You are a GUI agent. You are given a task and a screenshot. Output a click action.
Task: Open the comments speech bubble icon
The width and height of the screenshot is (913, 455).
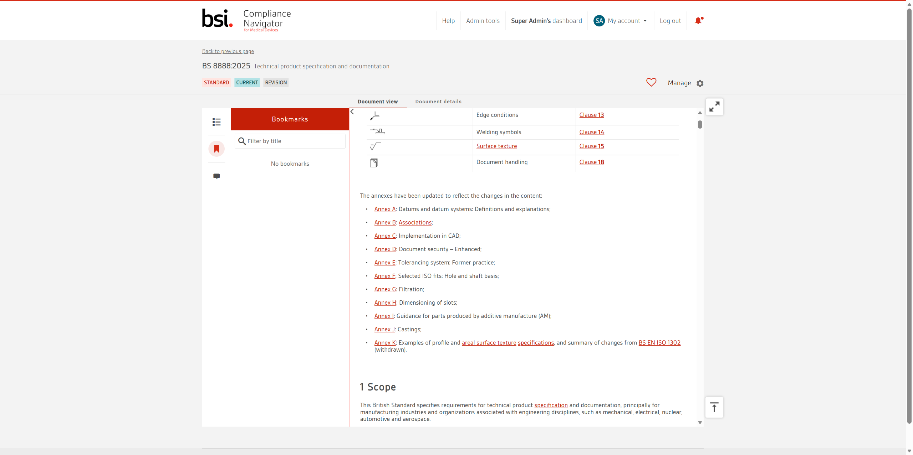(216, 176)
